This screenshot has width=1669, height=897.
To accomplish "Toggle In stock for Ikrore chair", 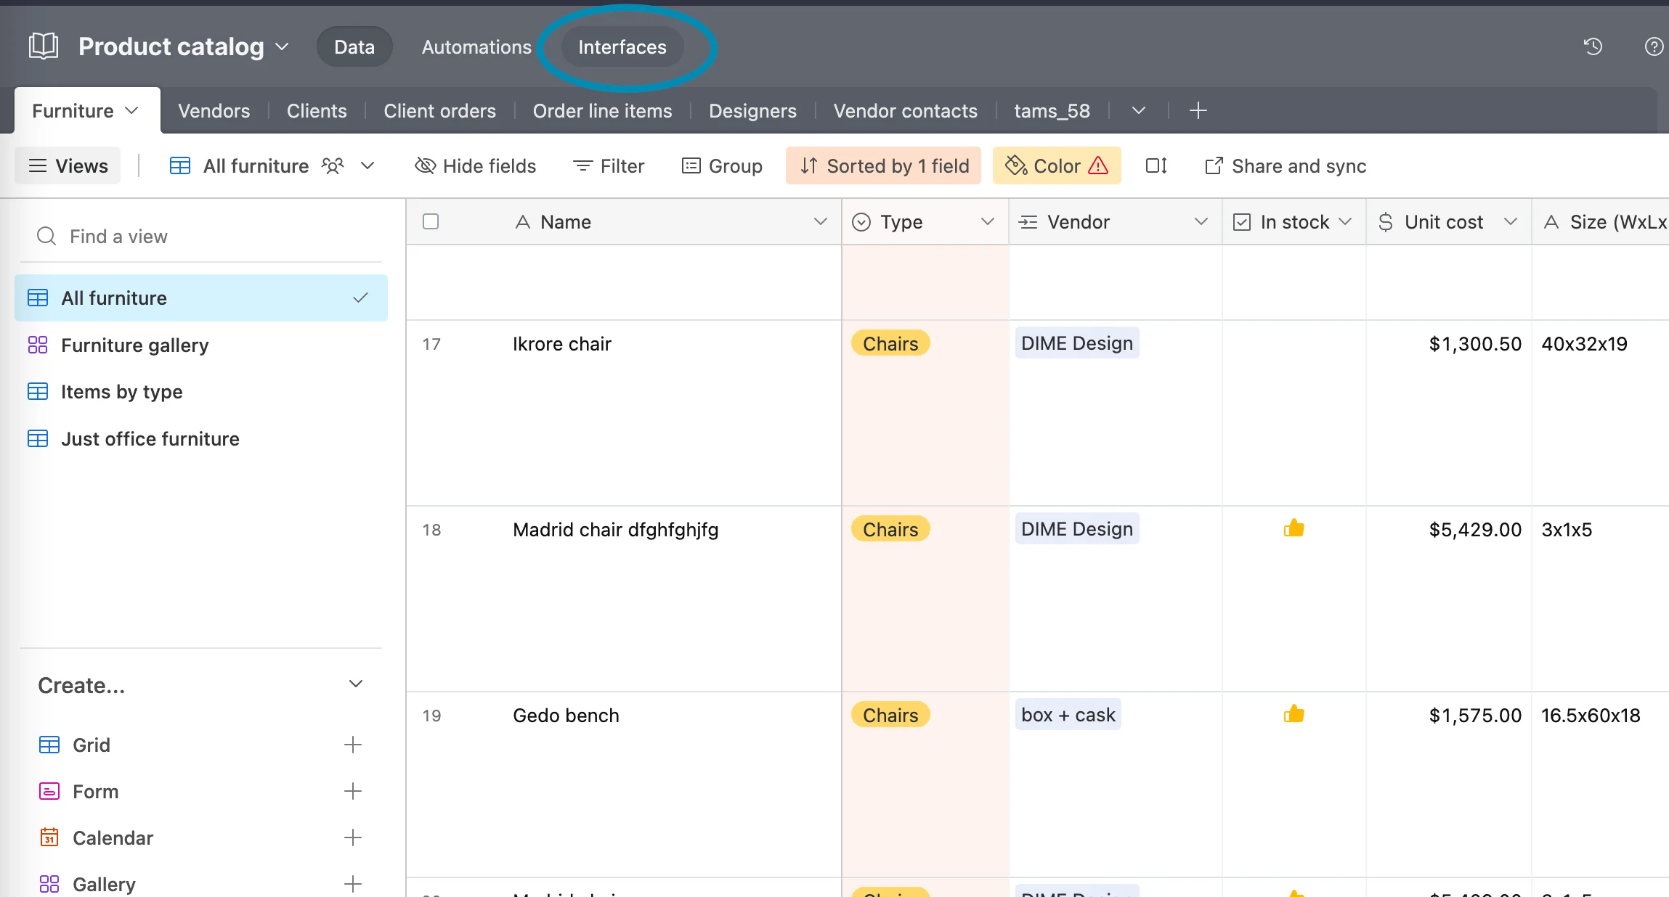I will pyautogui.click(x=1294, y=343).
